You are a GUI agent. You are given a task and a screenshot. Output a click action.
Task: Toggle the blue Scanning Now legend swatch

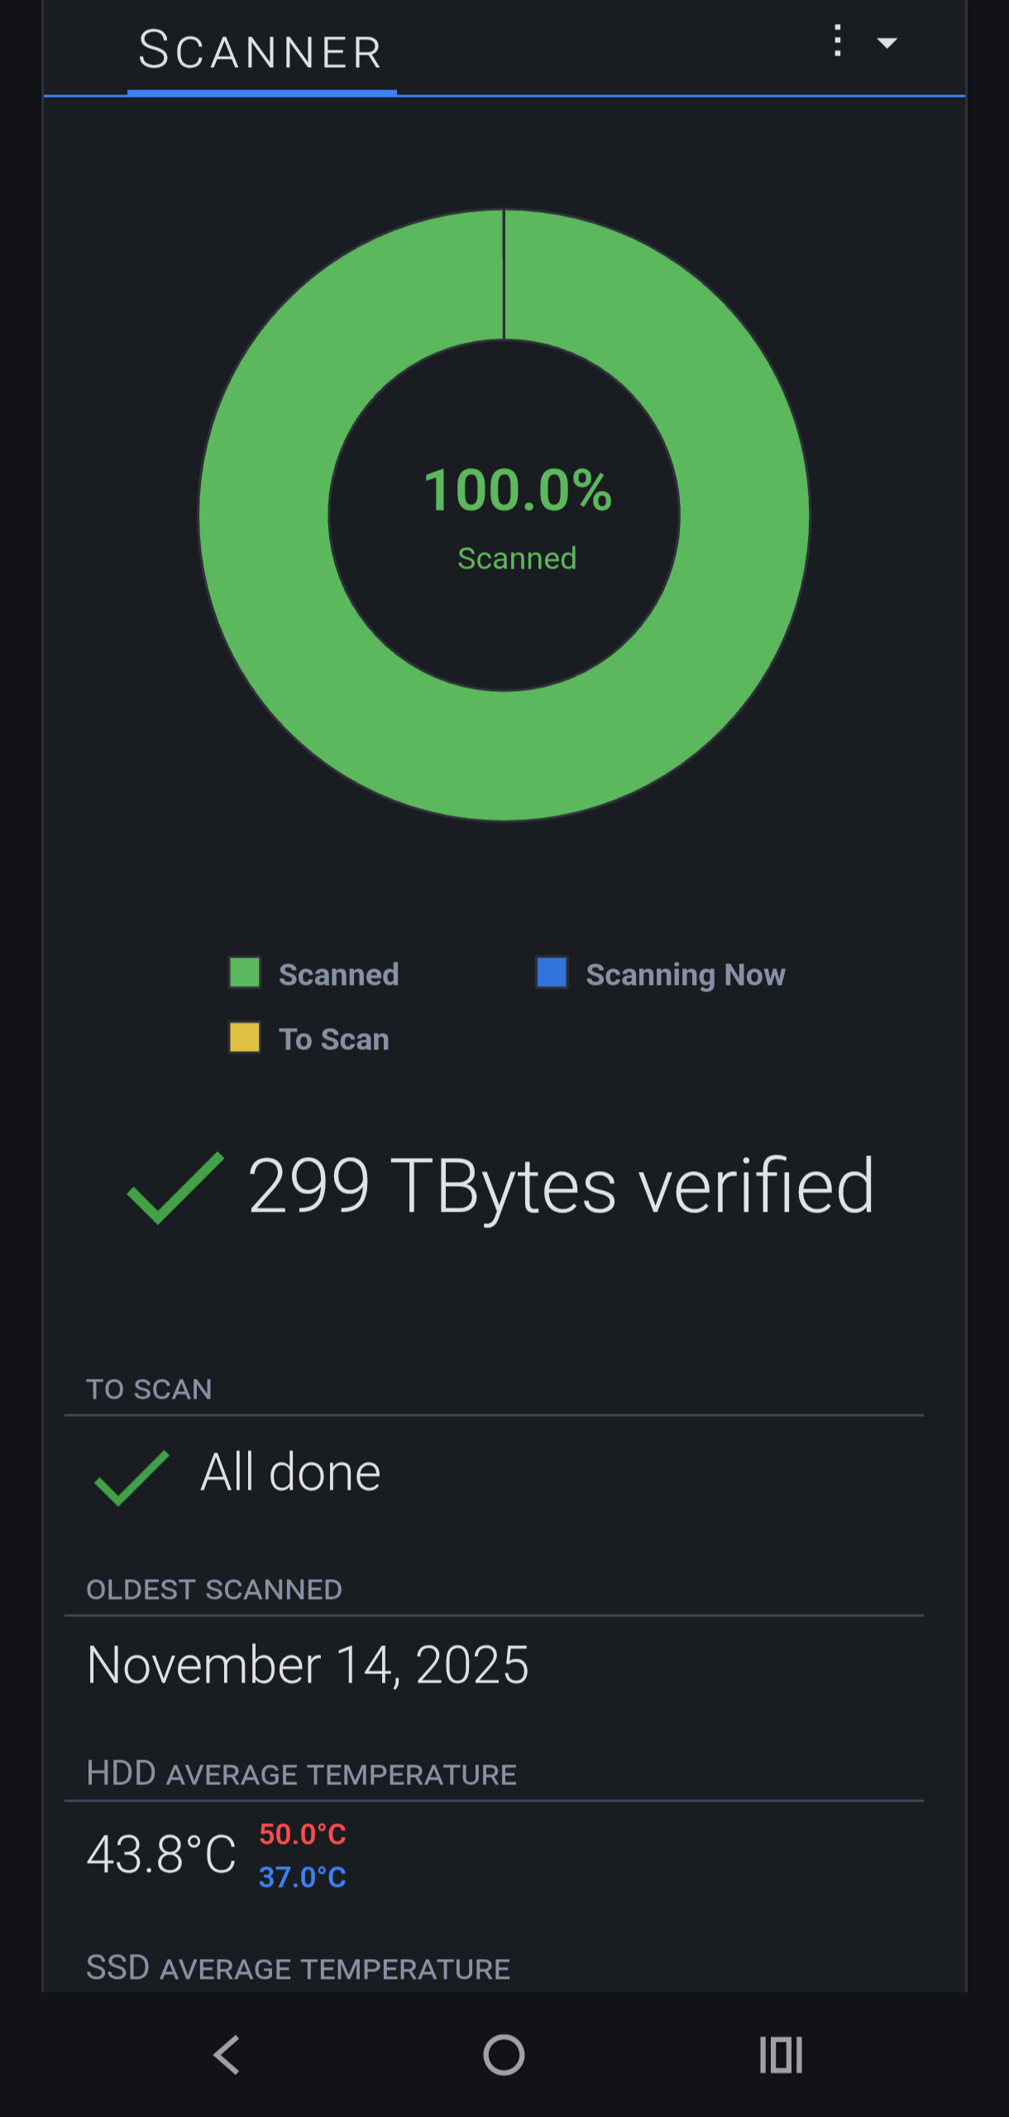[x=552, y=972]
